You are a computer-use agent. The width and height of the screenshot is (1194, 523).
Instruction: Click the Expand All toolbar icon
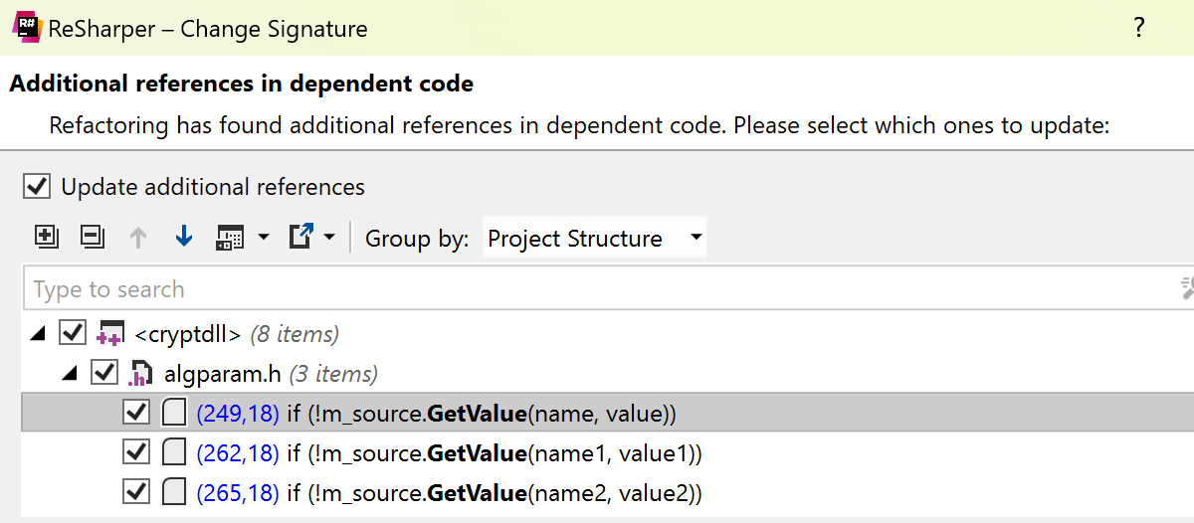tap(46, 238)
